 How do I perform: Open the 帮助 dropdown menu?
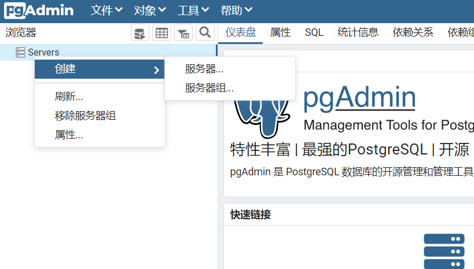236,10
